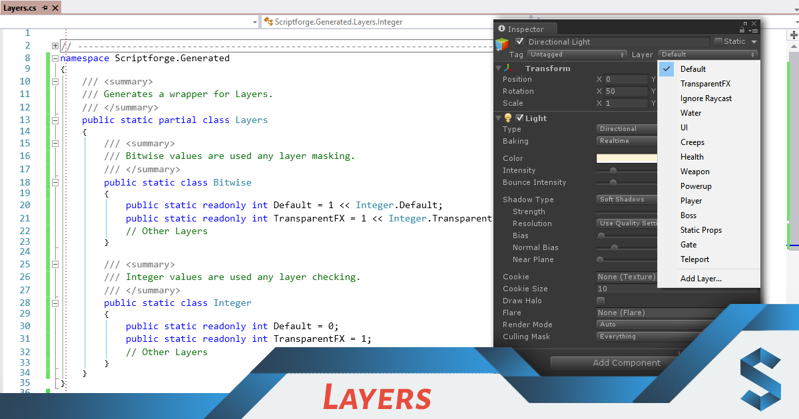Toggle the Directional Light active checkbox
This screenshot has width=799, height=419.
coord(520,41)
